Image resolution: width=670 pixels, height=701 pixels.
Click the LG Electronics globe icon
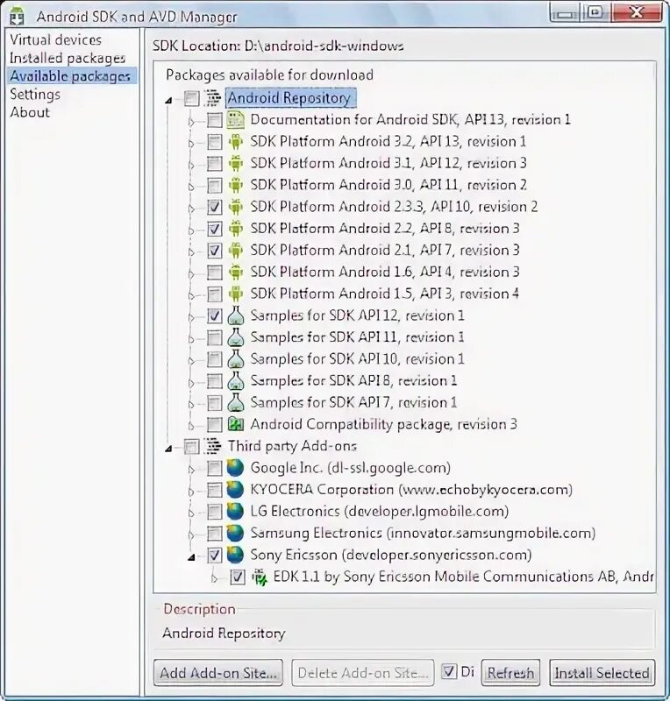pos(235,512)
